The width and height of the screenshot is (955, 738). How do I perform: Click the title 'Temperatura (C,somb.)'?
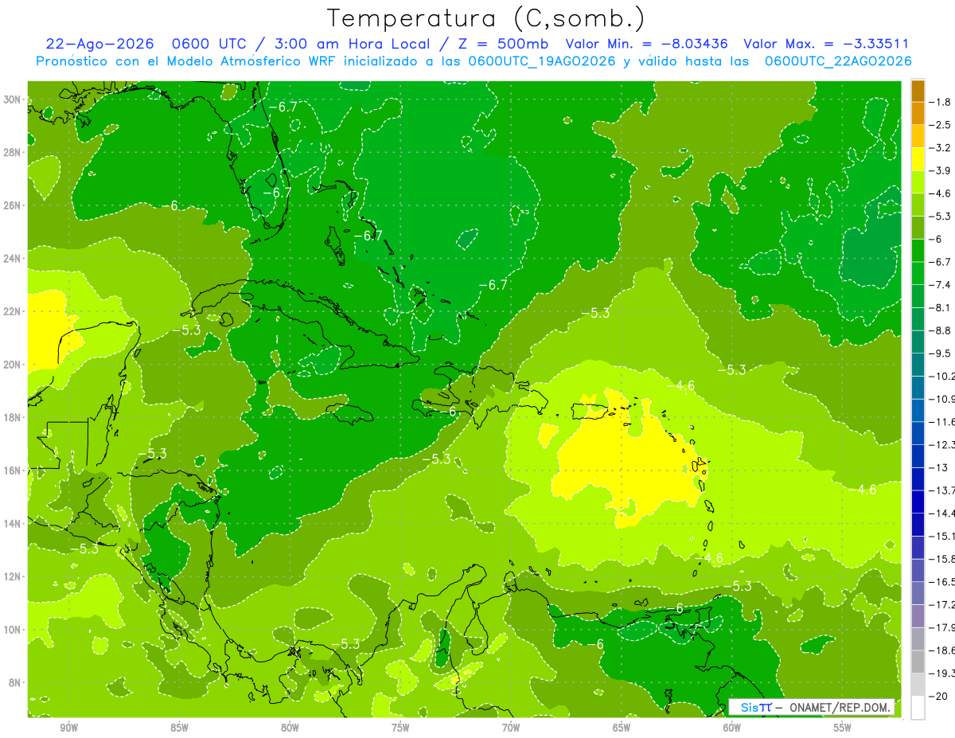coord(486,18)
